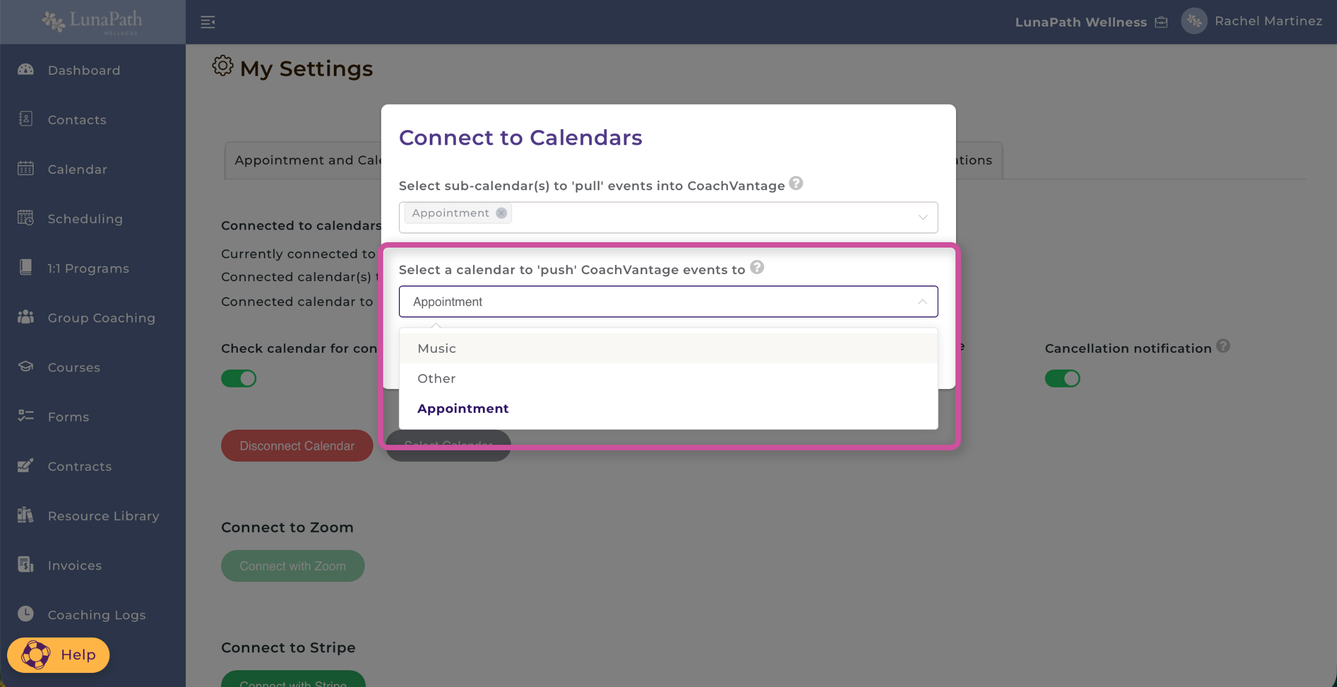The image size is (1337, 687).
Task: Click the Connect with Zoom button
Action: 293,566
